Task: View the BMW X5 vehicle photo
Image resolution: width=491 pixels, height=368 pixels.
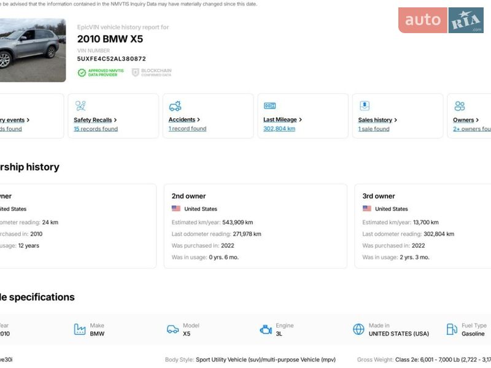Action: click(x=33, y=50)
